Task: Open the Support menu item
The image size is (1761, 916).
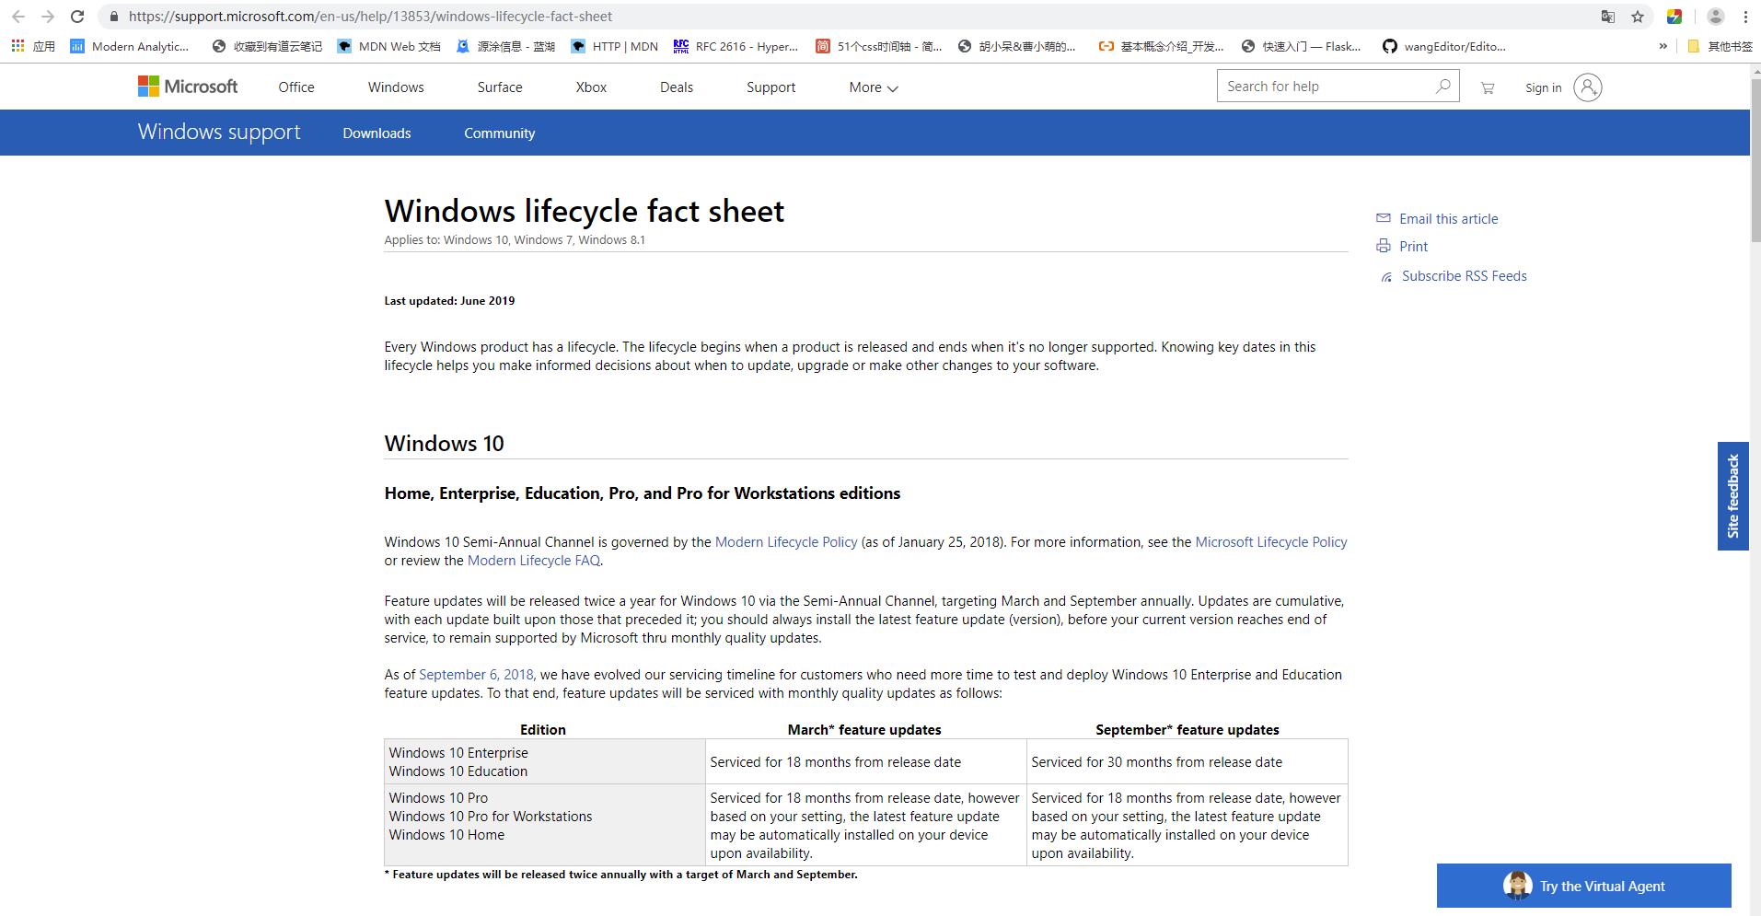Action: [770, 87]
